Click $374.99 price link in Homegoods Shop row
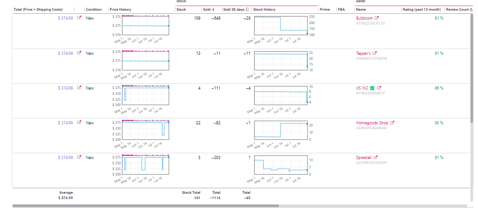 pos(65,122)
